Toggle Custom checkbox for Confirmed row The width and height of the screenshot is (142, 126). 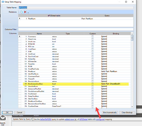click(93, 94)
